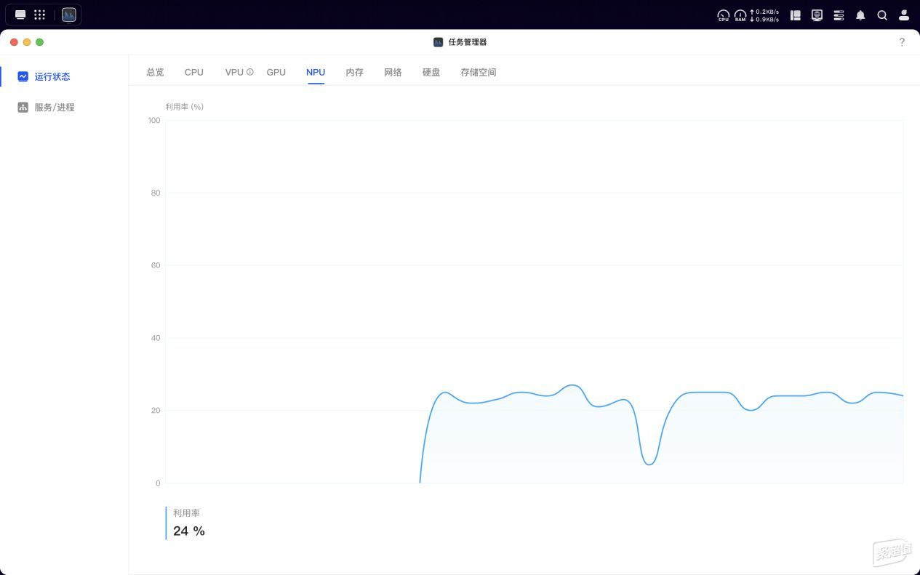Open the search magnifier

tap(882, 15)
